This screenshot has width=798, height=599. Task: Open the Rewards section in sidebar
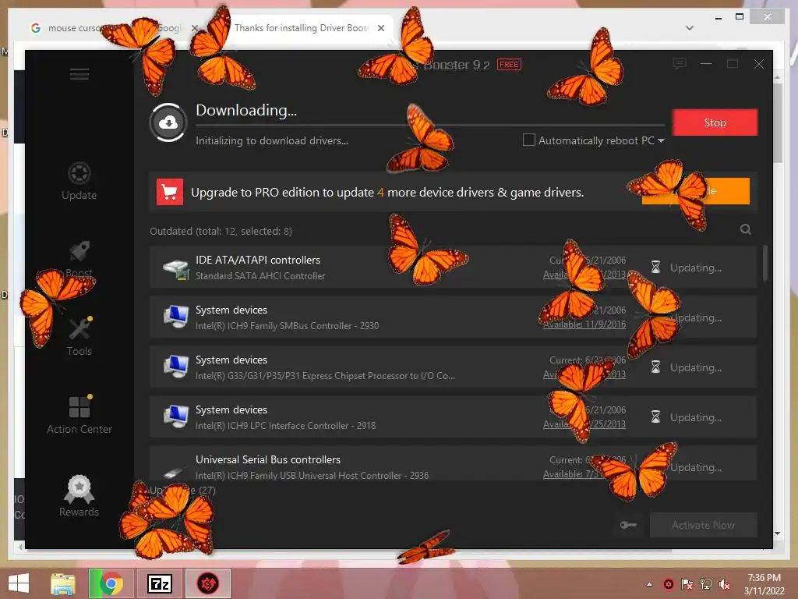79,496
